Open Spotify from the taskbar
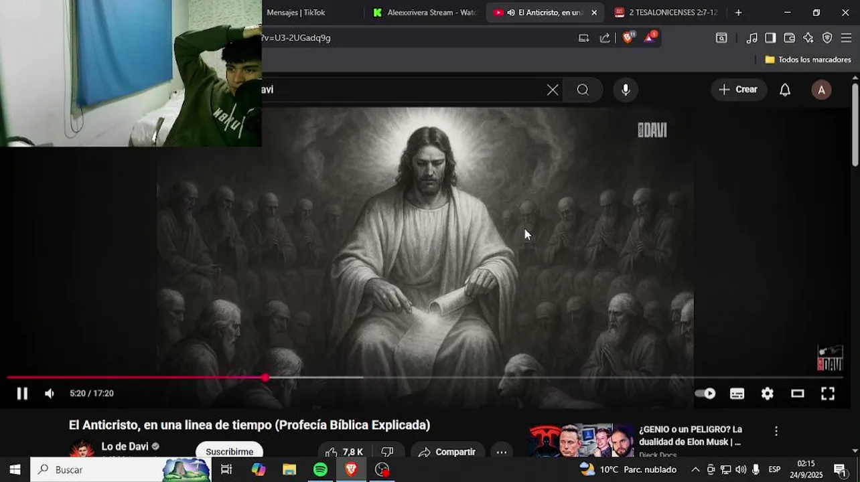This screenshot has width=860, height=482. coord(320,469)
